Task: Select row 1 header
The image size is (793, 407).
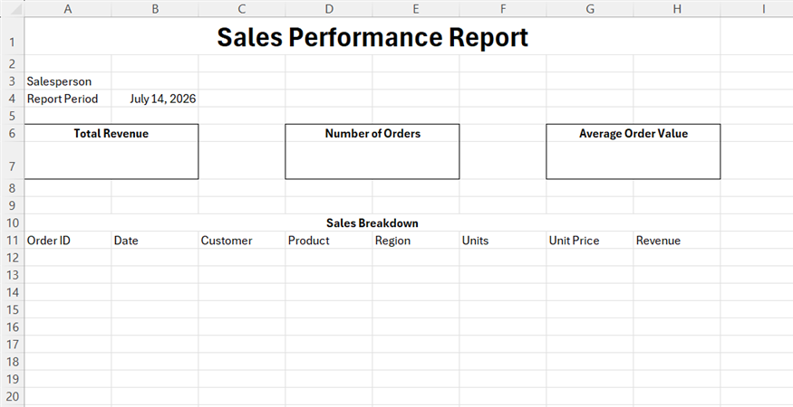Action: [12, 36]
